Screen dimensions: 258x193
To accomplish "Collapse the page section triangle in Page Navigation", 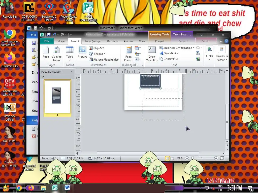I will tap(43, 77).
